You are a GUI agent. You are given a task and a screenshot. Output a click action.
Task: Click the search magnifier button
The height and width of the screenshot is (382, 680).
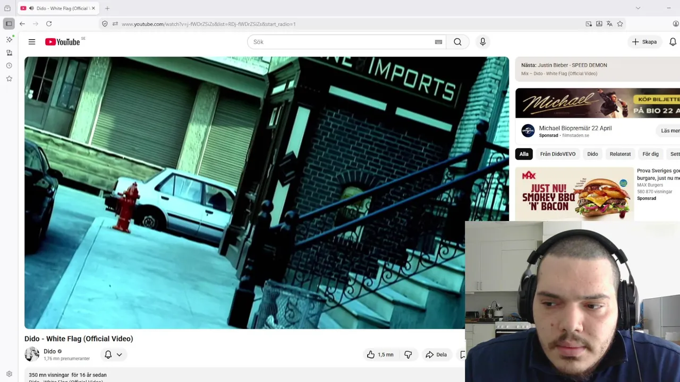tap(457, 42)
